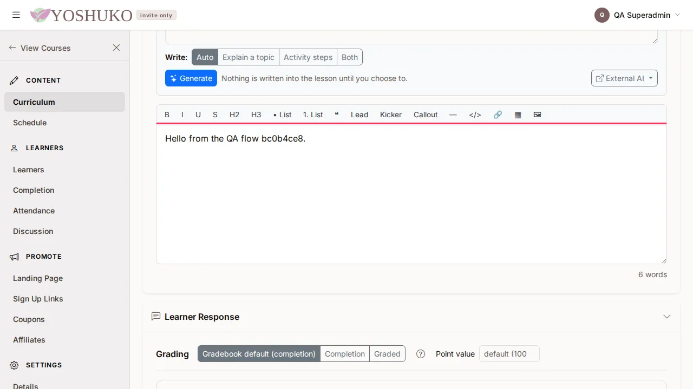The width and height of the screenshot is (693, 389).
Task: Toggle underline with the U button
Action: tap(198, 115)
